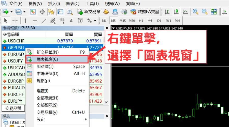Choose 交易品種(y) from context menu

click(57, 112)
